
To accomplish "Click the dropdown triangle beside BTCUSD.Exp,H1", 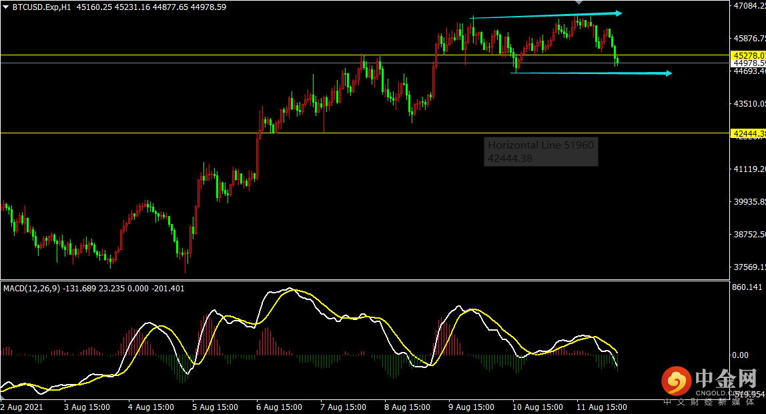I will click(x=6, y=7).
